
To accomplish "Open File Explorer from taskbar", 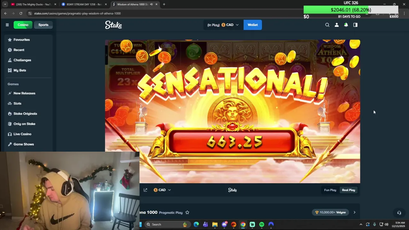I will click(x=215, y=225).
